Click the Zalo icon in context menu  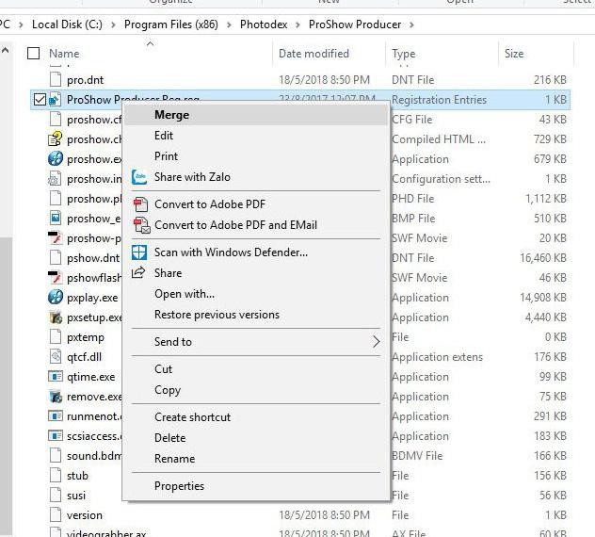(139, 177)
